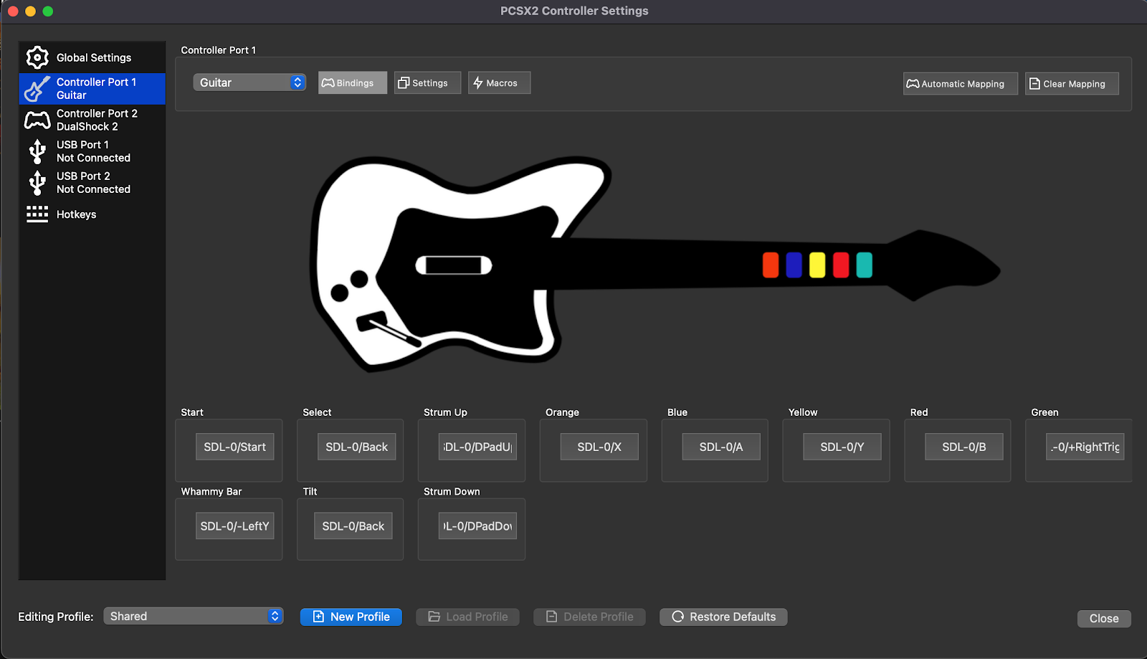Screen dimensions: 1147x659
Task: Rebind the Select binding SDL-0/Back
Action: click(x=356, y=447)
